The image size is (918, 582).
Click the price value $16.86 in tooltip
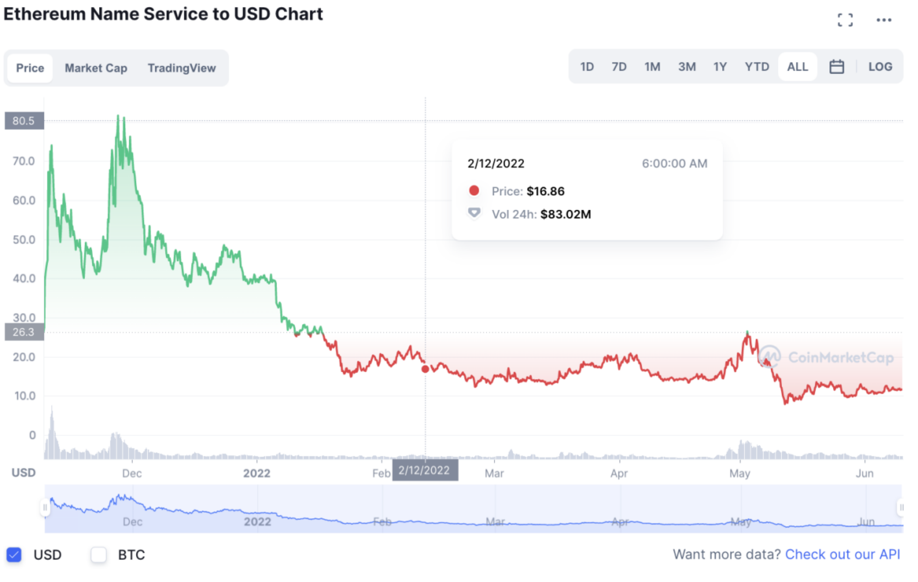[545, 191]
